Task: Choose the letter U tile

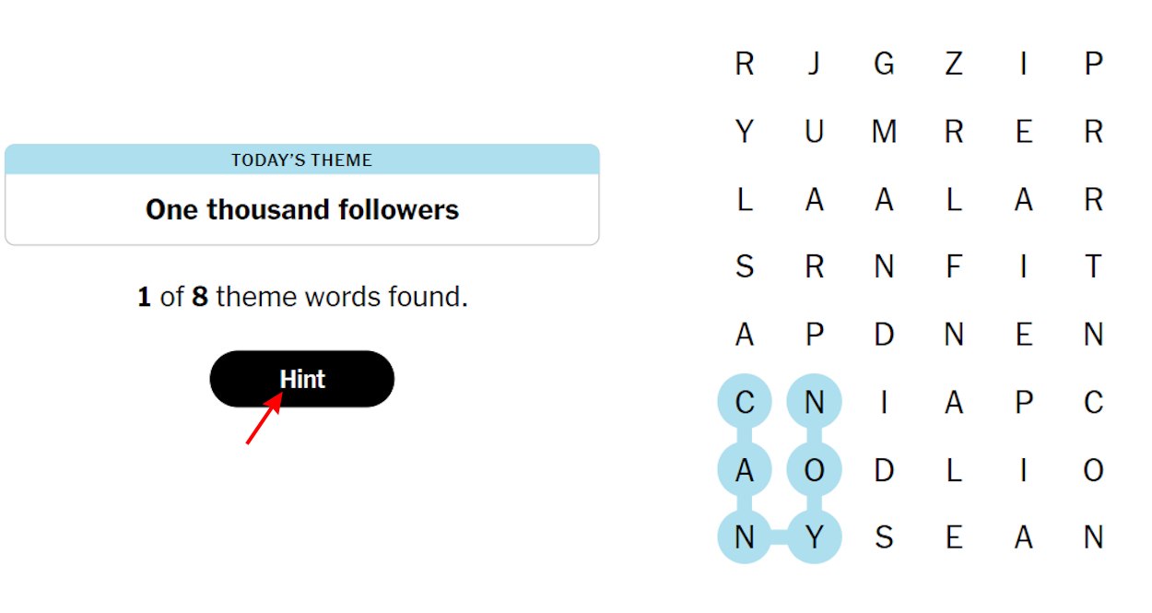Action: click(814, 133)
